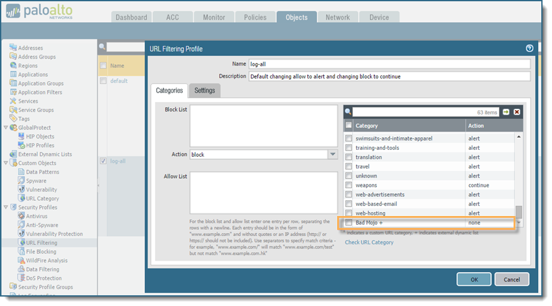The height and width of the screenshot is (306, 552).
Task: Switch to the Monitor tab
Action: click(214, 17)
